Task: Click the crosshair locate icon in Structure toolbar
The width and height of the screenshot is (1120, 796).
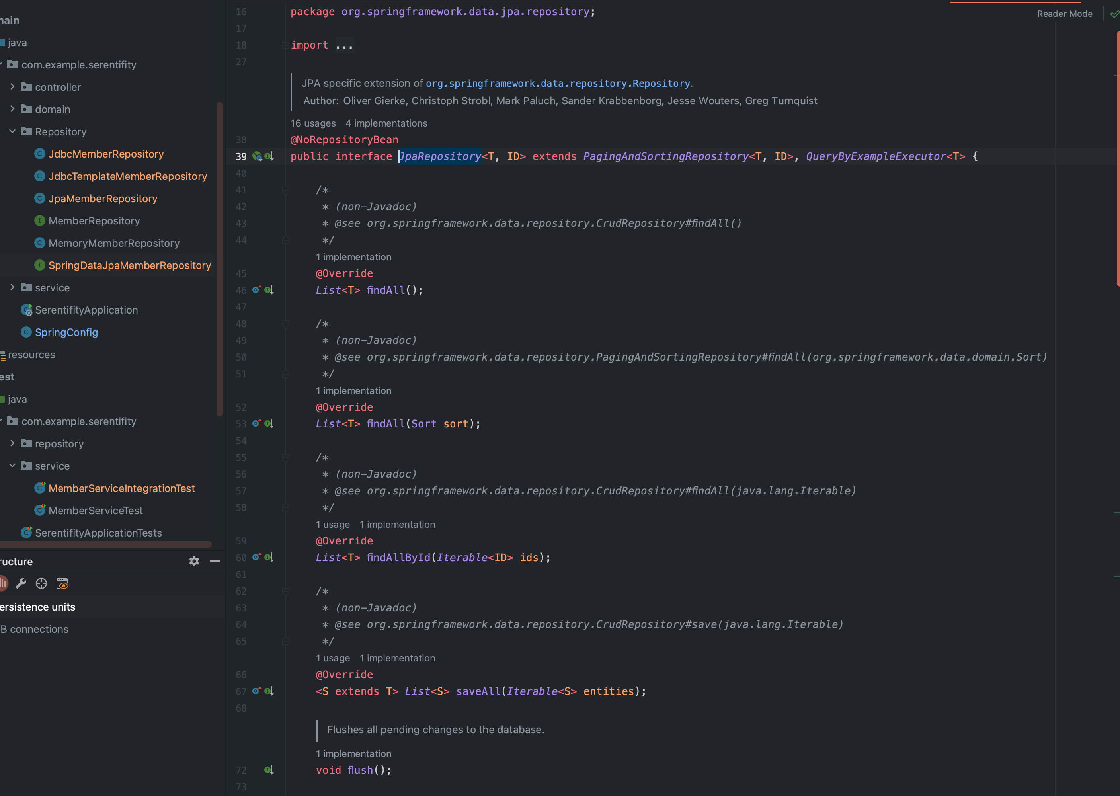Action: tap(41, 583)
